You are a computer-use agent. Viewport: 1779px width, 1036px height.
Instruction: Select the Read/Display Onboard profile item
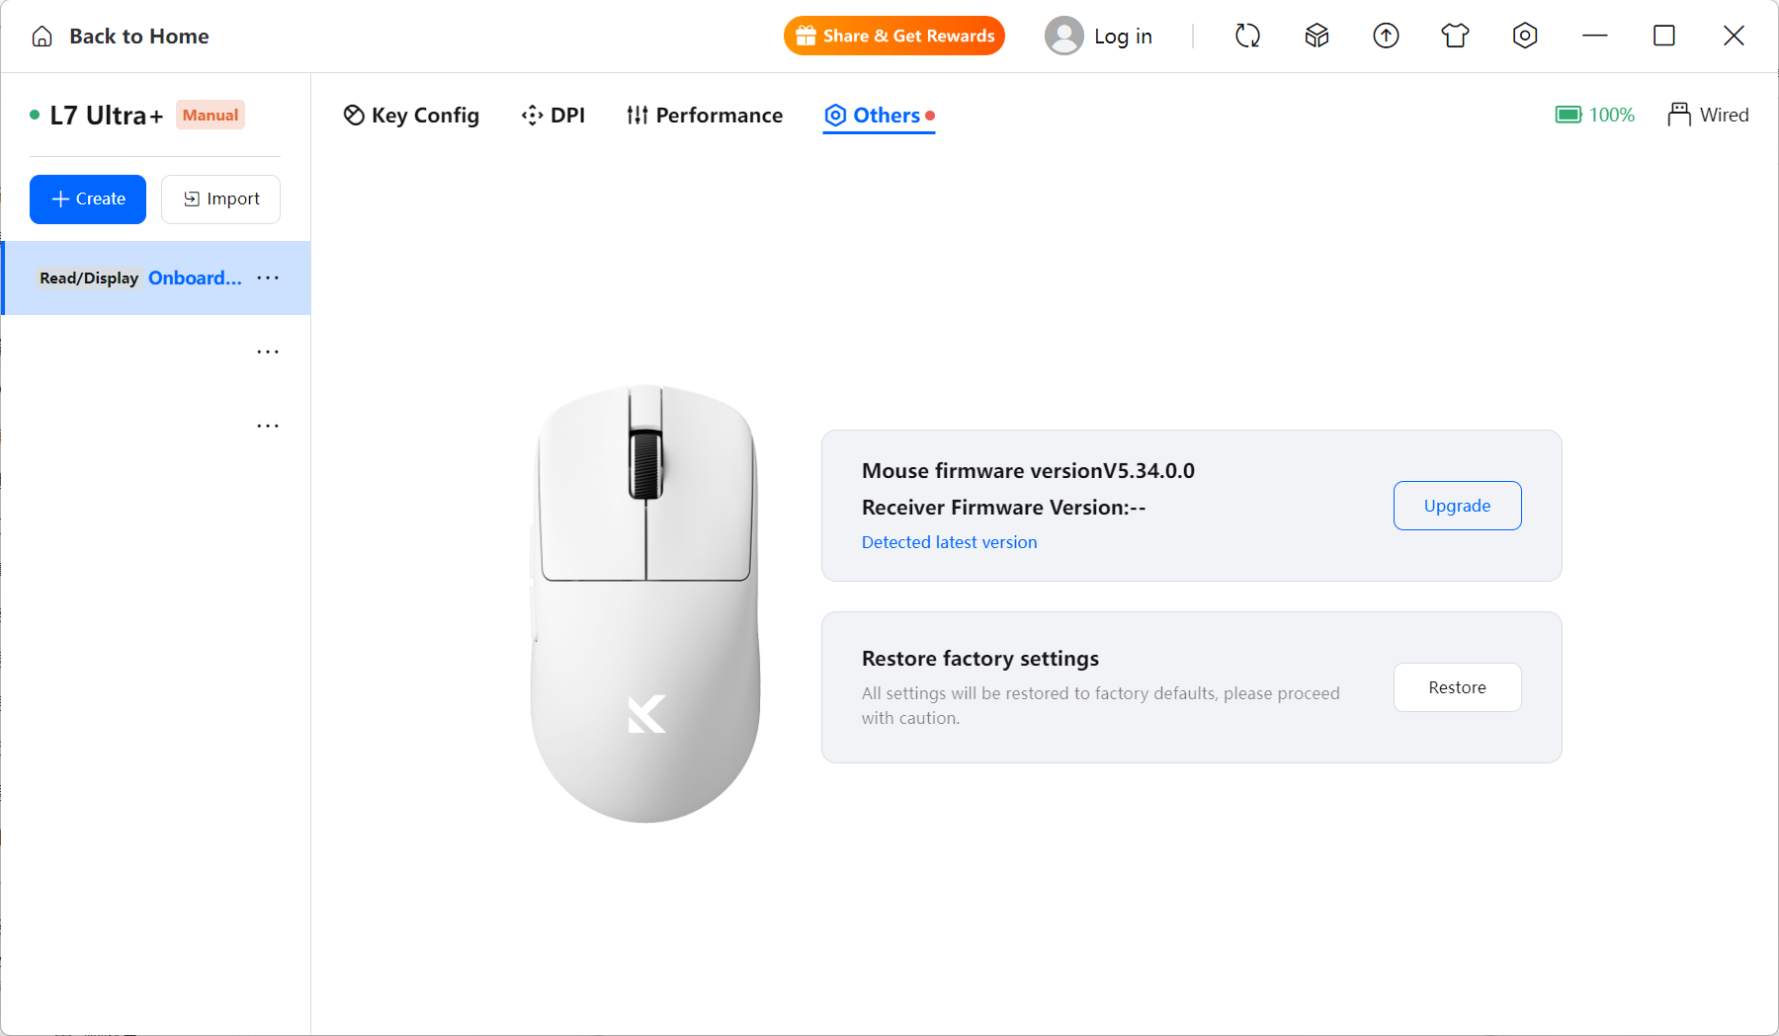click(156, 279)
